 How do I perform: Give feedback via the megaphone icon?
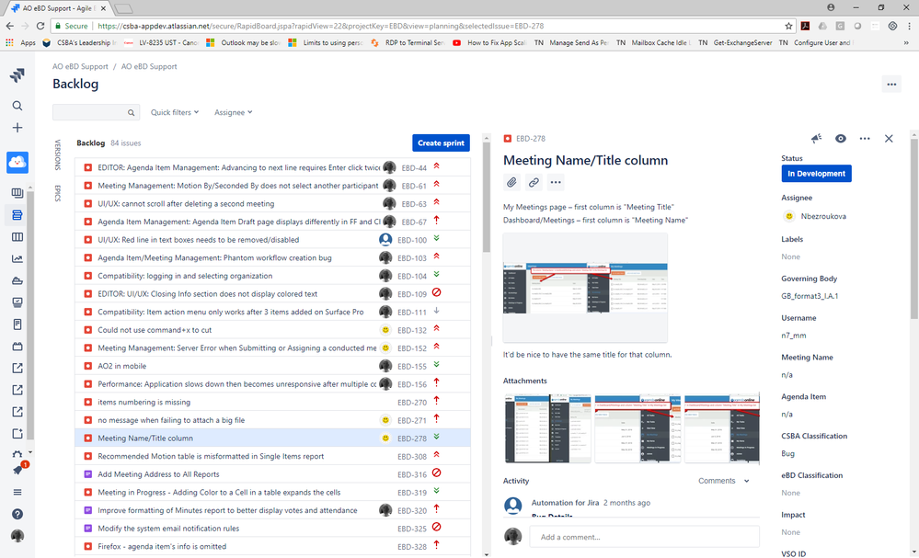tap(816, 138)
